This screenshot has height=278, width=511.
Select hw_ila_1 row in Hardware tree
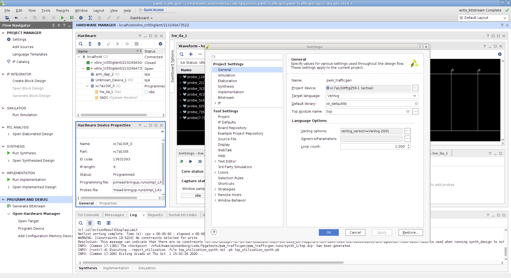tap(121, 92)
